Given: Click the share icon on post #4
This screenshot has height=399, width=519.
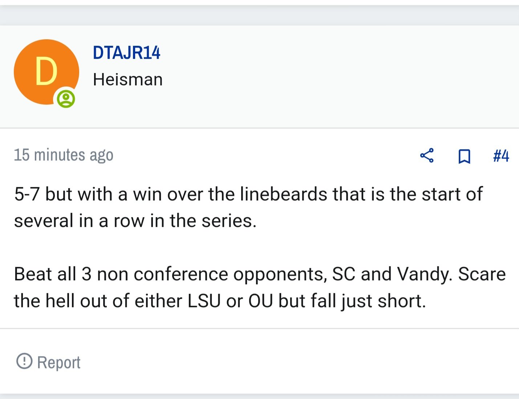Looking at the screenshot, I should pos(427,155).
